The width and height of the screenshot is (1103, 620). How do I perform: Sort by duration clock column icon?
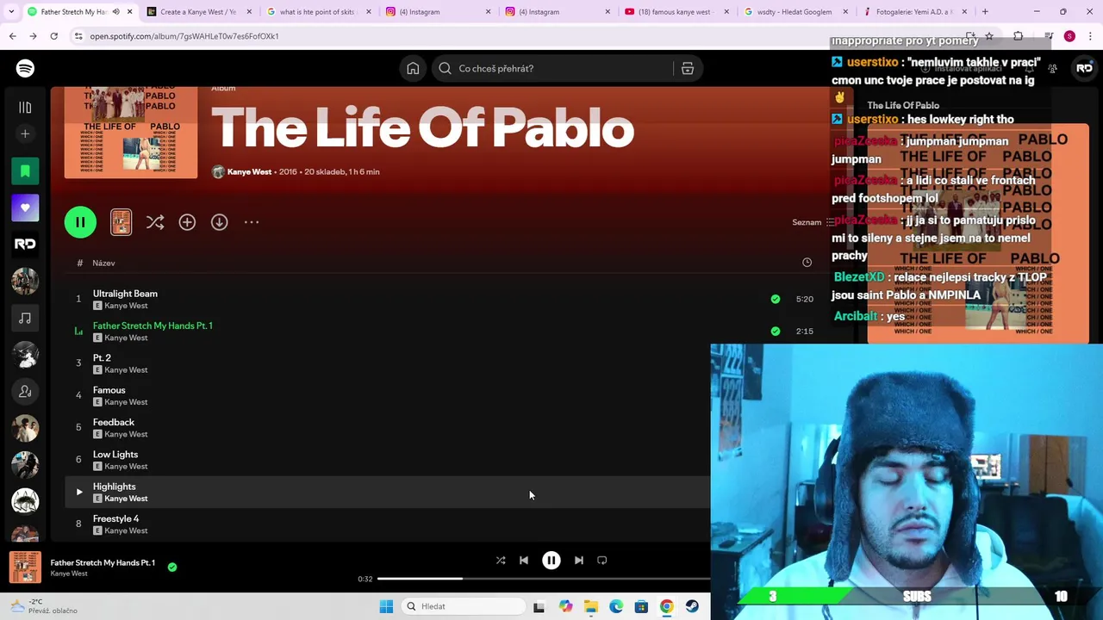[x=807, y=263]
